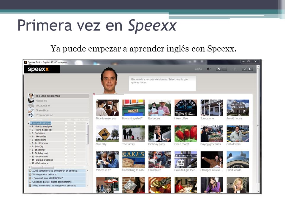Click icon beside Vídeo informativo

(x=30, y=186)
